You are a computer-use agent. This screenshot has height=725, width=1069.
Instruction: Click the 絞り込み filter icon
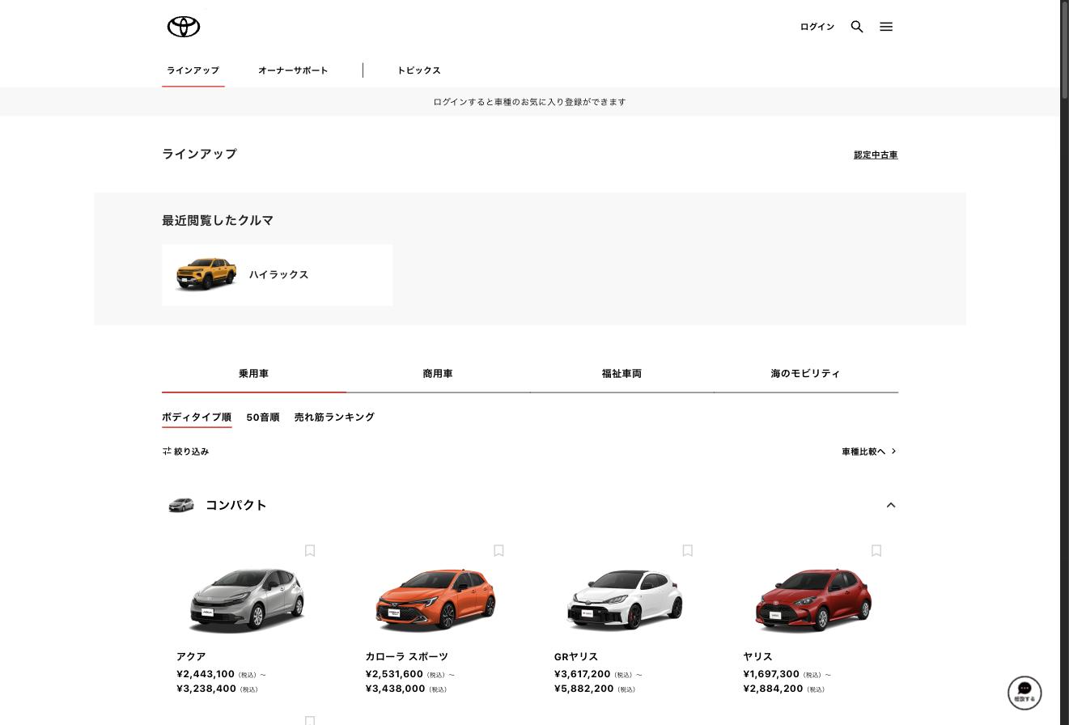167,452
